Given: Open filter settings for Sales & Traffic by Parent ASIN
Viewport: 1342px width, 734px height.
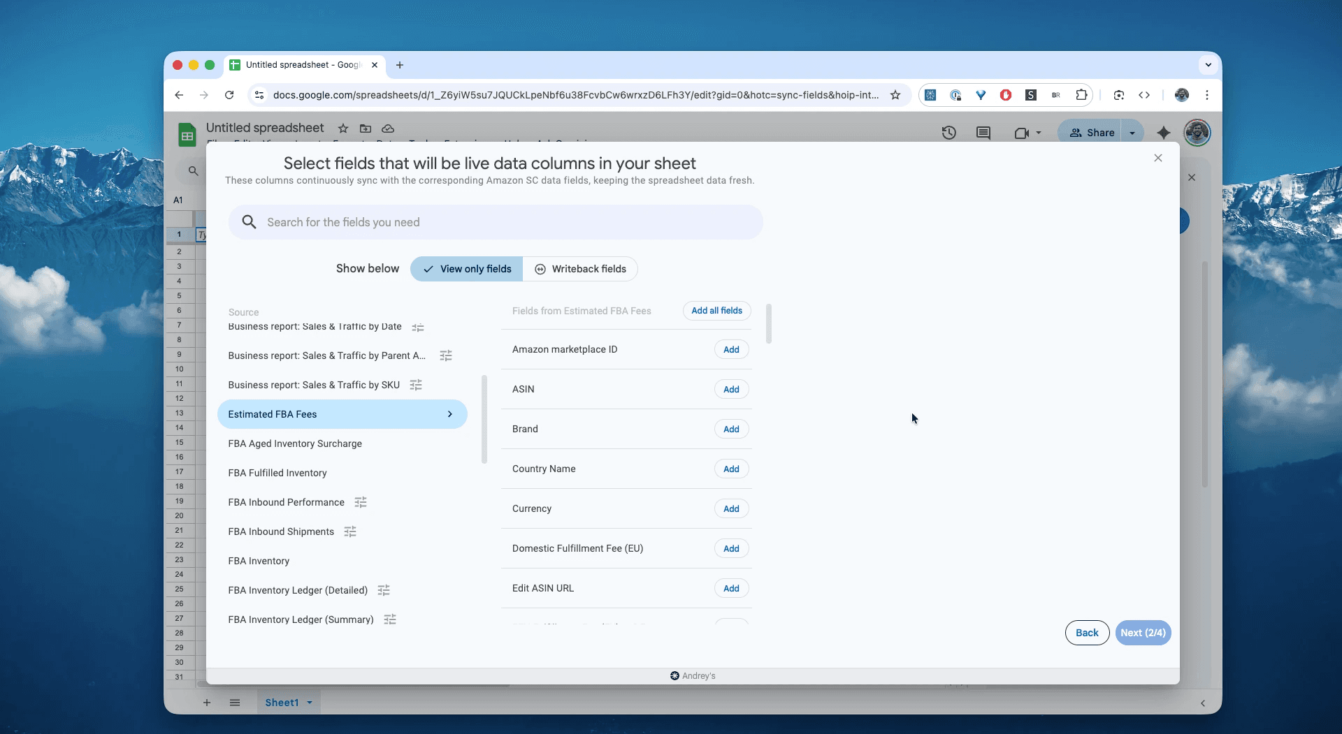Looking at the screenshot, I should coord(446,355).
